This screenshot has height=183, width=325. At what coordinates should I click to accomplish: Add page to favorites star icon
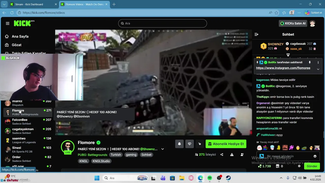click(277, 13)
